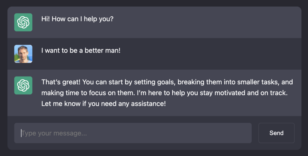Click the "Hi! How can I help you?" message
Screen dimensions: 308x156
click(77, 19)
